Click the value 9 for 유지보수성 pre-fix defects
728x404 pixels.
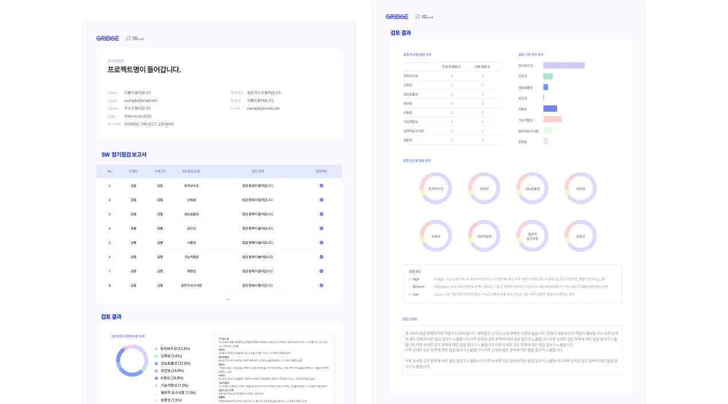coord(452,76)
